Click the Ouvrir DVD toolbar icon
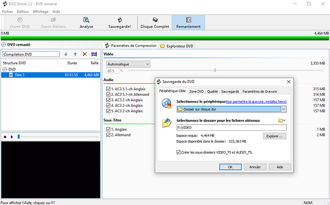This screenshot has width=330, height=205. pos(20,20)
